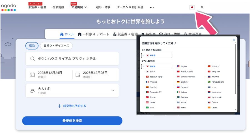Click the agoda logo
The width and height of the screenshot is (250, 139).
9,7
